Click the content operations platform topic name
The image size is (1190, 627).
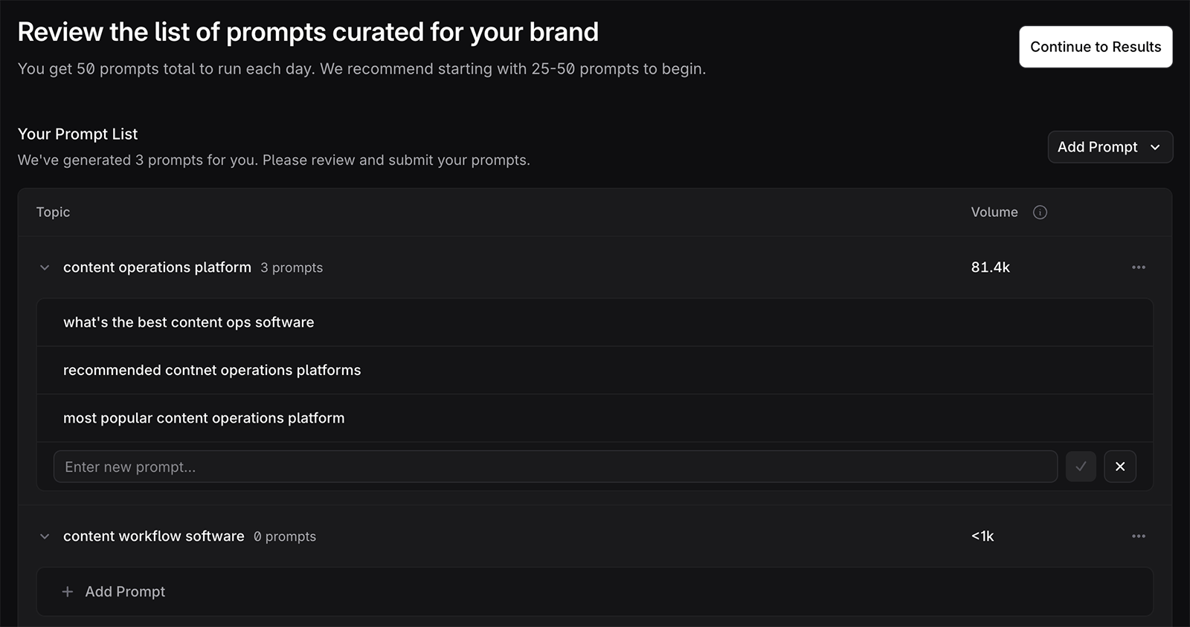coord(157,267)
